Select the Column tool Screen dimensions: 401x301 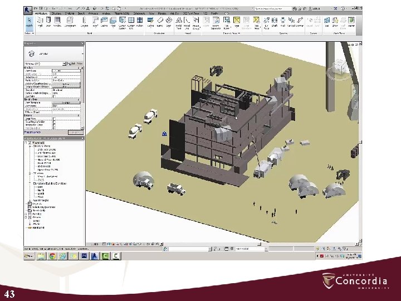[x=84, y=22]
